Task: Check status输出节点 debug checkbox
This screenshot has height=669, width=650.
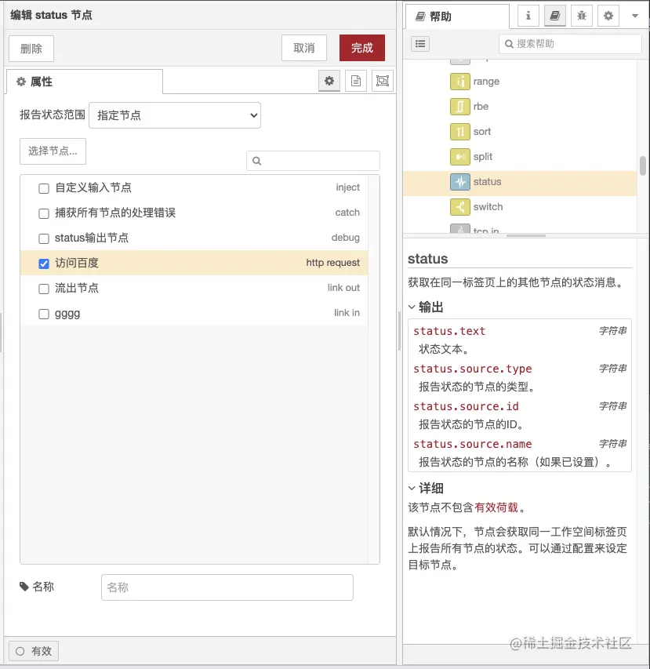Action: tap(43, 238)
